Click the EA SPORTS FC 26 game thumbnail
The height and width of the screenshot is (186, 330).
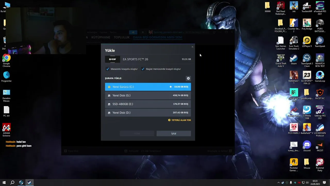coord(112,59)
